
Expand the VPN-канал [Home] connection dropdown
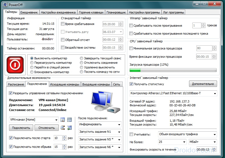56,120
